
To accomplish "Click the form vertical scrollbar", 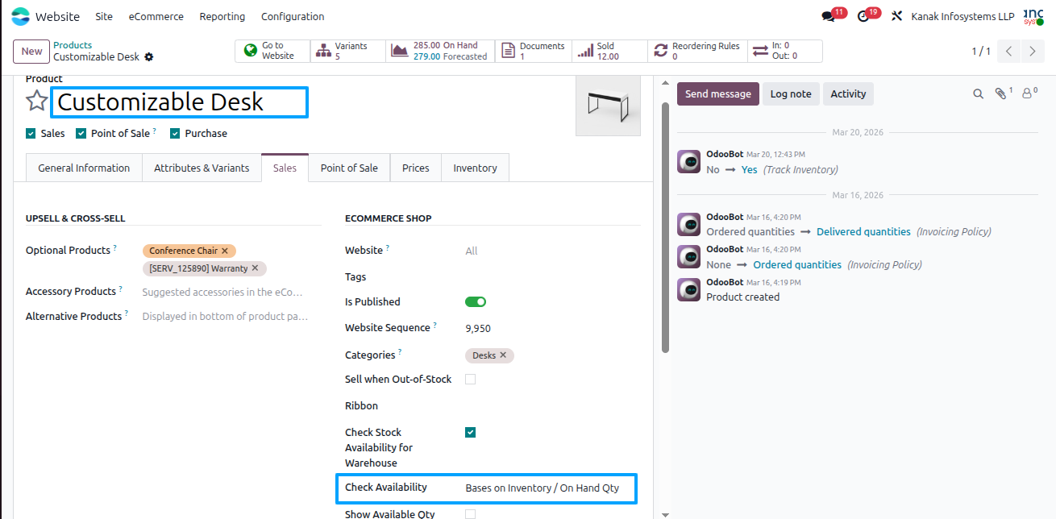I will (x=665, y=227).
